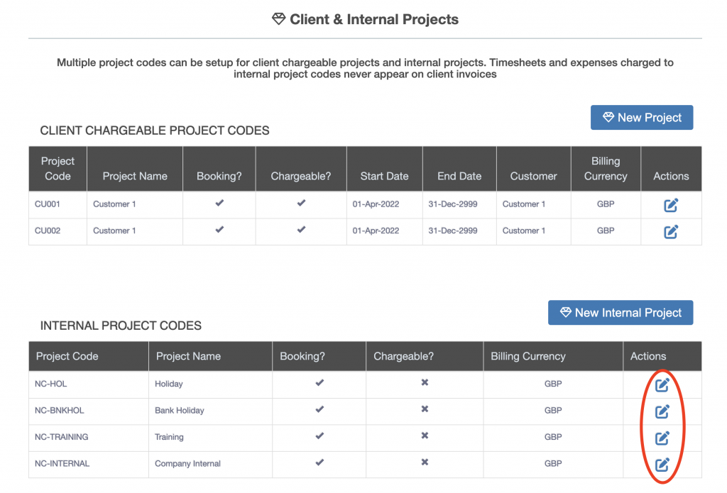Click the Chargeable cross for NC-HOL
This screenshot has height=493, width=727.
point(425,383)
